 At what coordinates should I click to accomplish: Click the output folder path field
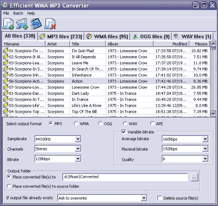[x=125, y=177]
